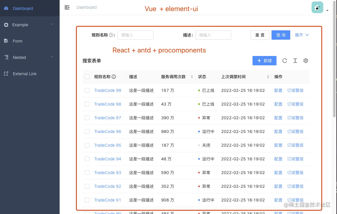Click the 已上线 status of TradeCode 99
Image resolution: width=337 pixels, height=214 pixels.
coord(206,90)
